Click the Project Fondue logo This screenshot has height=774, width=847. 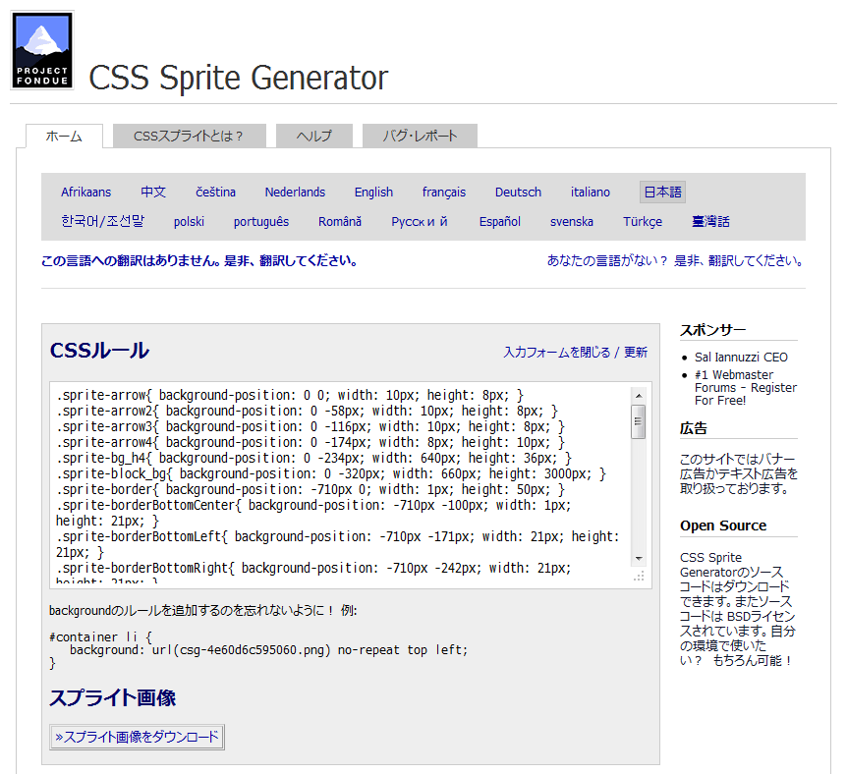click(x=42, y=50)
